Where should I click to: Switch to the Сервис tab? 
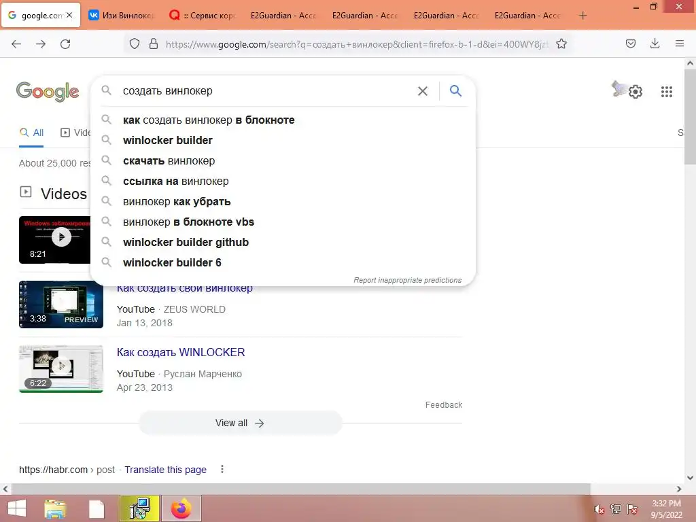[203, 16]
